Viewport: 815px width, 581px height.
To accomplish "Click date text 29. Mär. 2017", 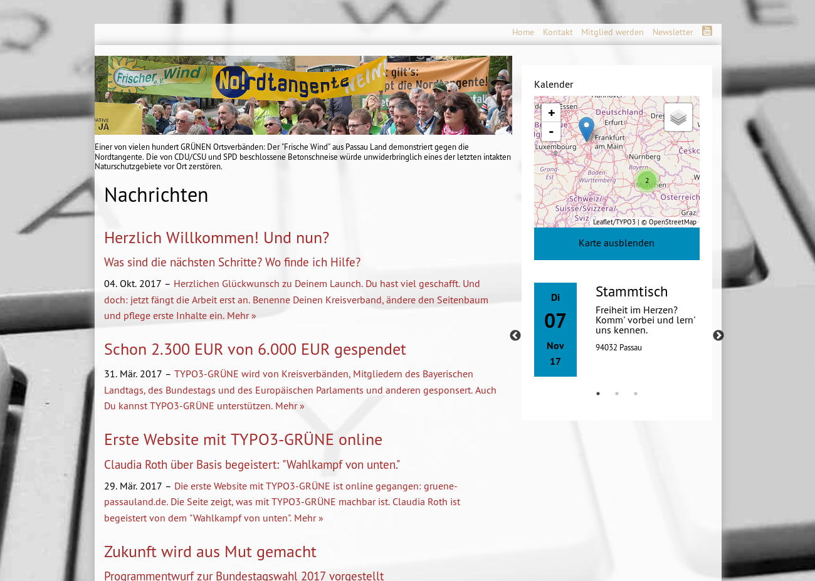I will tap(133, 486).
